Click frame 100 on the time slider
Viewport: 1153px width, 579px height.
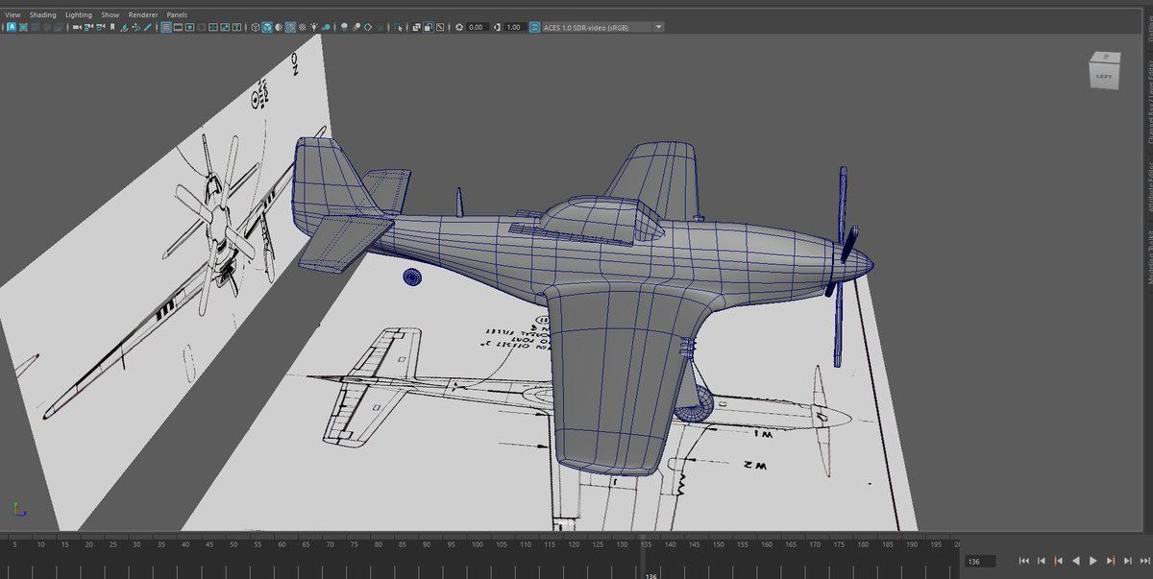coord(477,545)
